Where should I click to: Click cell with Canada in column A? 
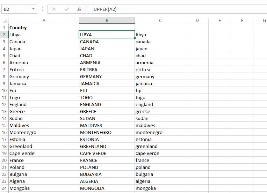44,42
